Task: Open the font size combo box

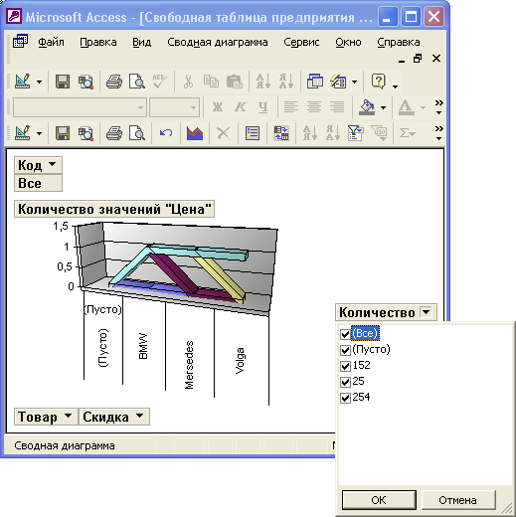Action: click(174, 107)
